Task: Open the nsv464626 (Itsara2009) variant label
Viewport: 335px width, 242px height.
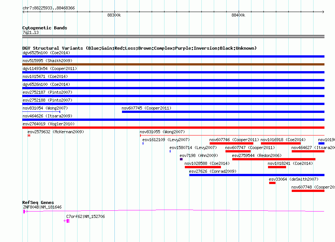Action: pyautogui.click(x=47, y=116)
